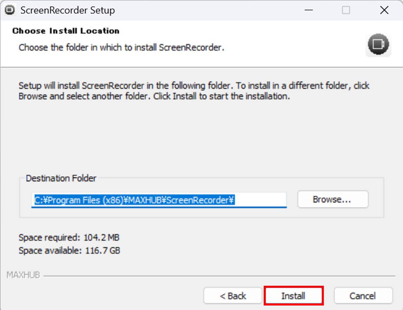Viewport: 403px width, 310px height.
Task: Click the greyed-out maximize window button
Action: point(346,10)
